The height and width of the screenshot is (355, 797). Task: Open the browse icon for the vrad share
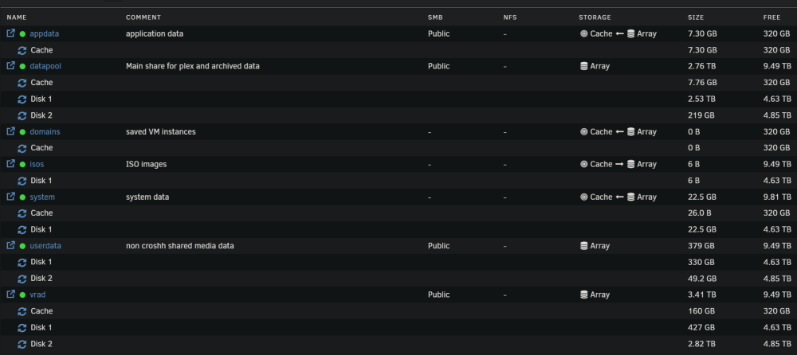(10, 294)
